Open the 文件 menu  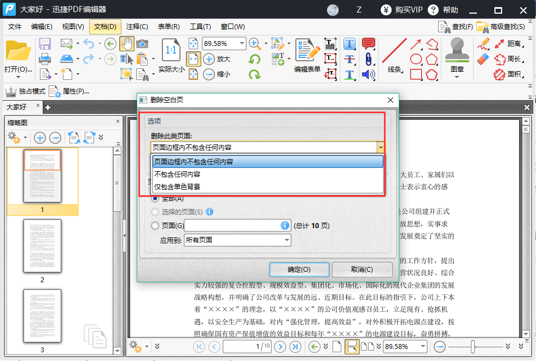(x=14, y=27)
